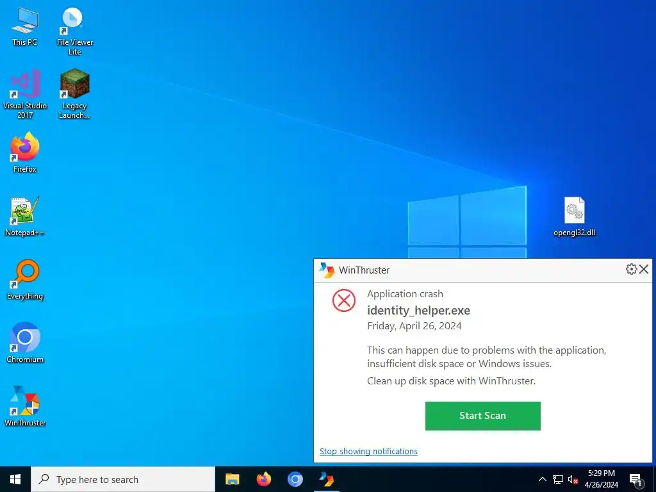Close the WinThruster notification popup
Image resolution: width=656 pixels, height=492 pixels.
click(644, 269)
